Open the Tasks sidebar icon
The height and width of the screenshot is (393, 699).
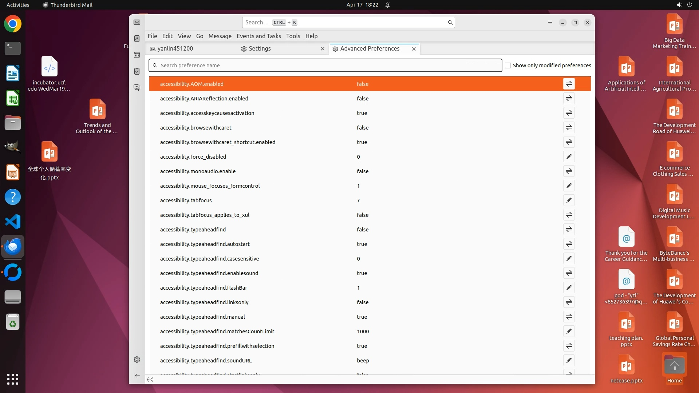[137, 71]
